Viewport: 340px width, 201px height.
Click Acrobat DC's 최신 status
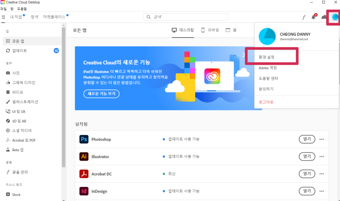point(172,174)
